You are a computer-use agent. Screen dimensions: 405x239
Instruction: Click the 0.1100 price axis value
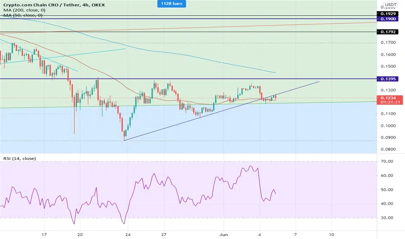pos(388,114)
